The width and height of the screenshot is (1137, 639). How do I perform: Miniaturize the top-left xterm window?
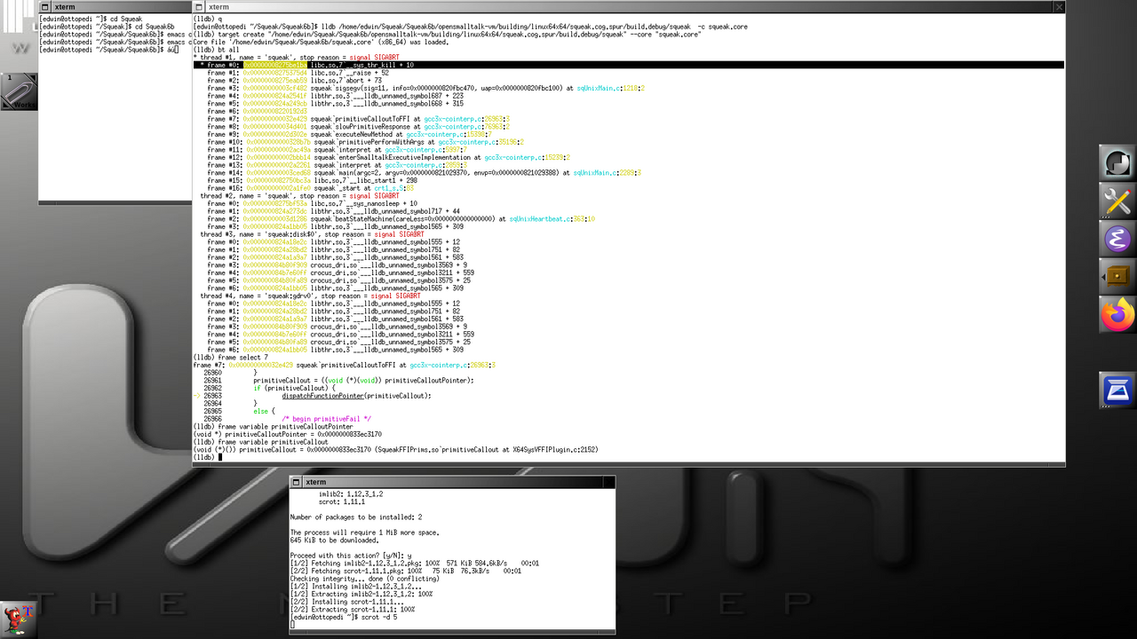(x=45, y=7)
